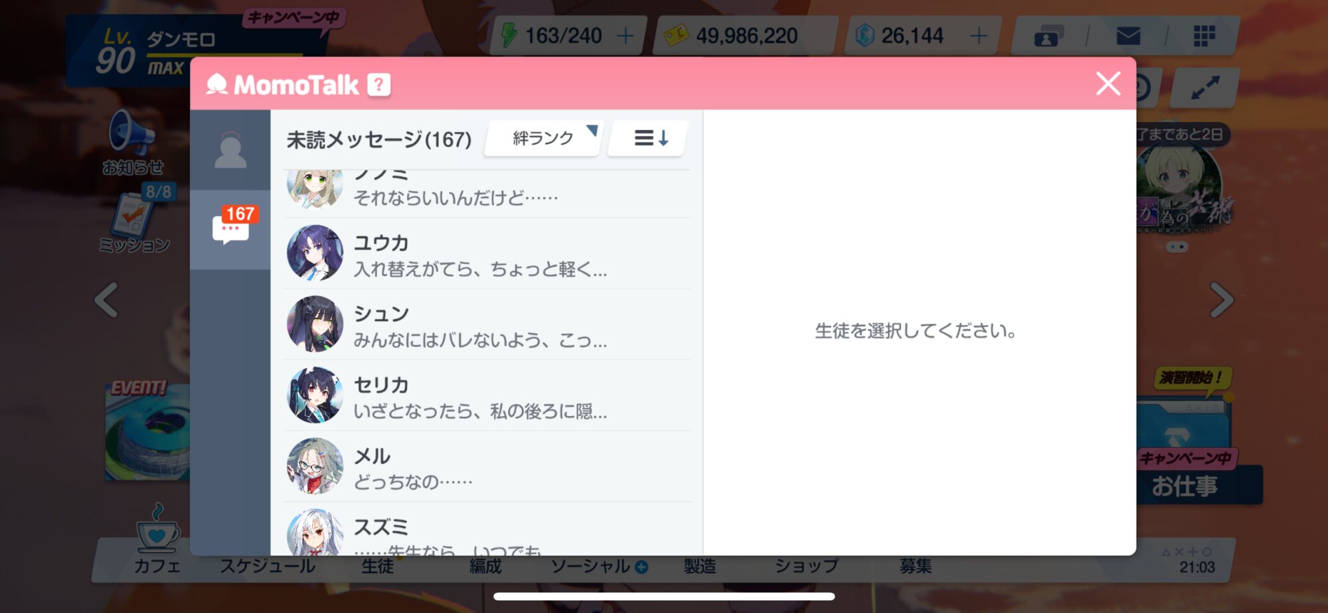The width and height of the screenshot is (1328, 613).
Task: Go to previous lobby screen arrow
Action: pyautogui.click(x=107, y=300)
